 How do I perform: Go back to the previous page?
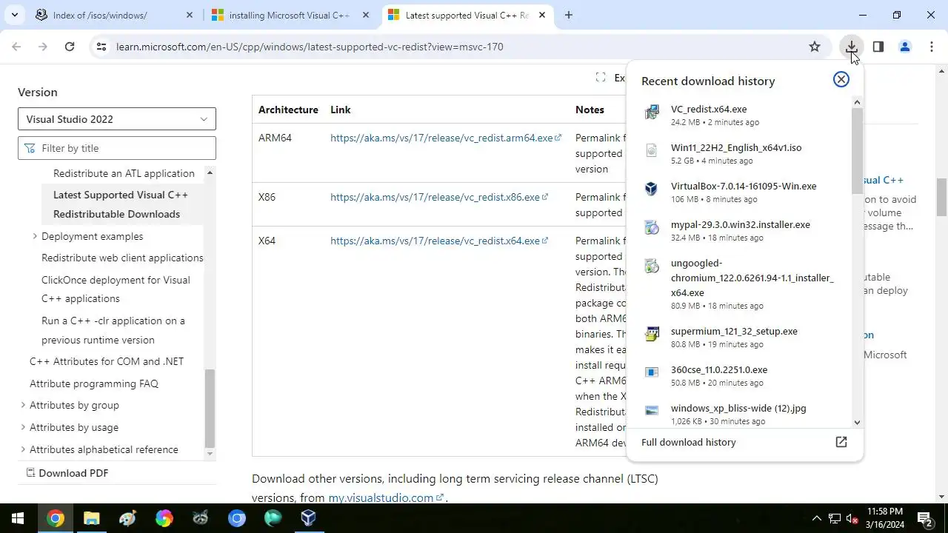(x=16, y=47)
